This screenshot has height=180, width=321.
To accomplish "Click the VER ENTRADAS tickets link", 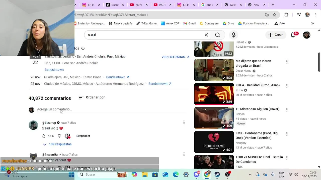I will pyautogui.click(x=175, y=57).
